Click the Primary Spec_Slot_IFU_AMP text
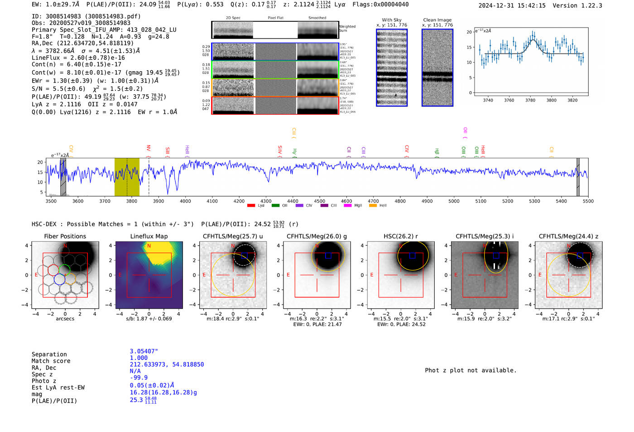The height and width of the screenshot is (432, 634). coord(104,30)
